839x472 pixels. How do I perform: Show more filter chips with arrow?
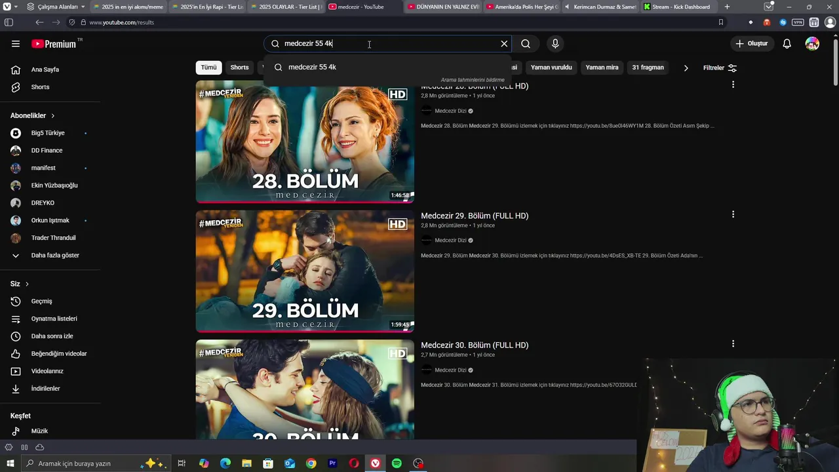[x=686, y=68]
